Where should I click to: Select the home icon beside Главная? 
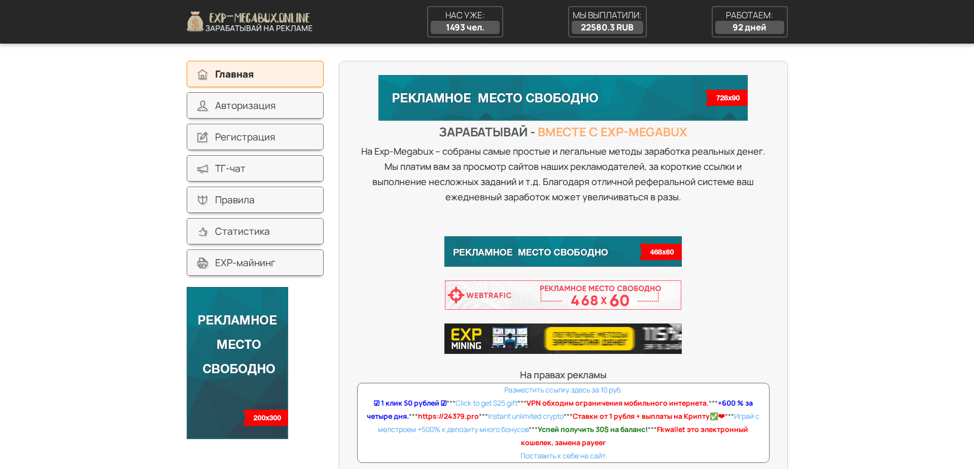click(203, 74)
